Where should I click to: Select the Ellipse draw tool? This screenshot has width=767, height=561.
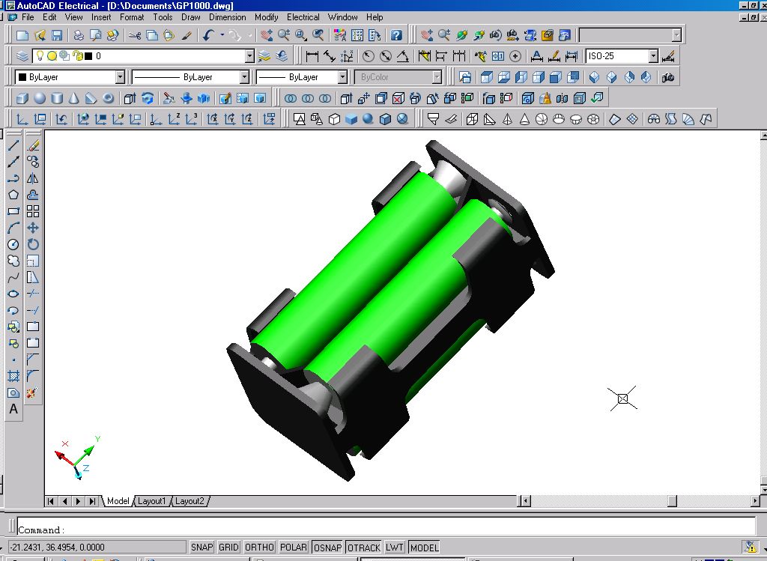click(x=13, y=294)
